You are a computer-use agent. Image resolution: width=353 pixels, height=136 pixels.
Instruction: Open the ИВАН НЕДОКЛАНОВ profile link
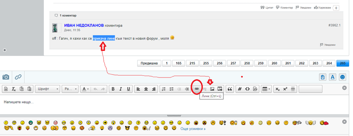click(x=84, y=25)
